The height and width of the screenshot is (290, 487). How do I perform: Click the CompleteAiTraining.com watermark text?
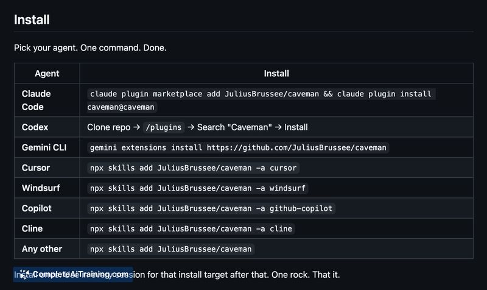(80, 274)
